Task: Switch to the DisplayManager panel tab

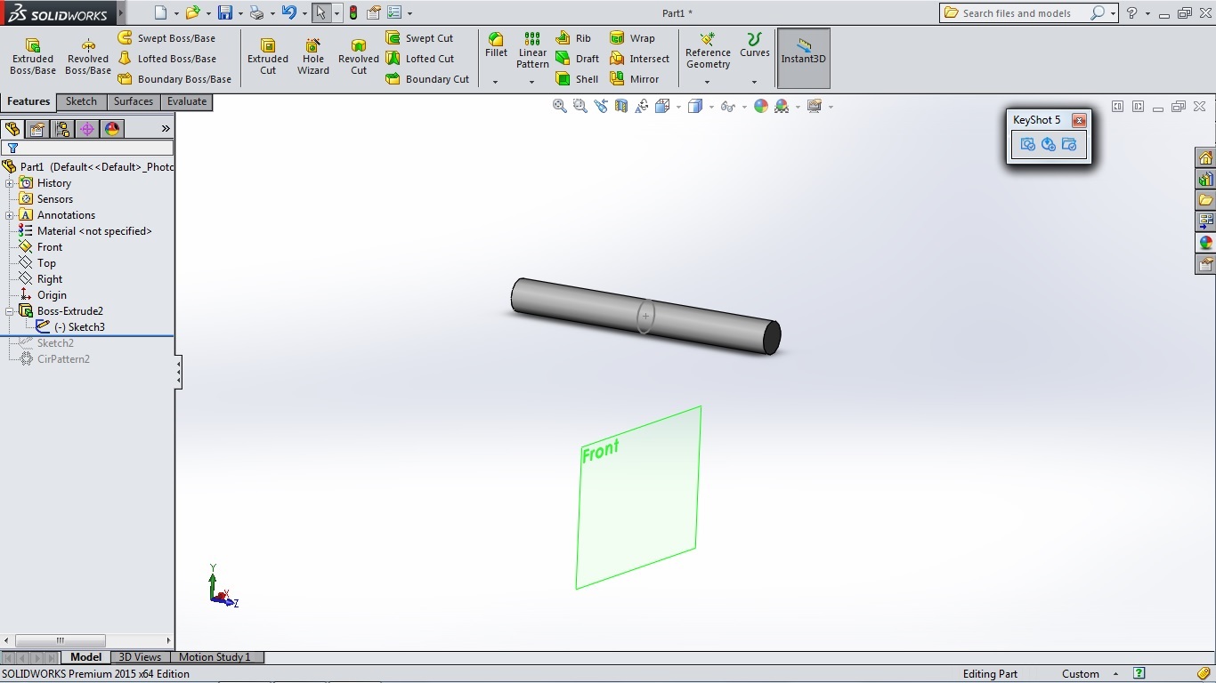Action: coord(112,129)
